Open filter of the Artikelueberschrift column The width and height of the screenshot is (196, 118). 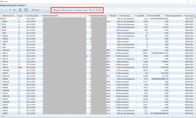pos(89,16)
